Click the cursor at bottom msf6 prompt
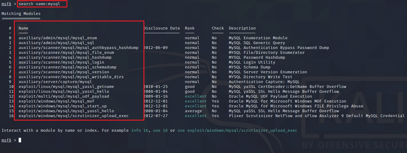 20,140
